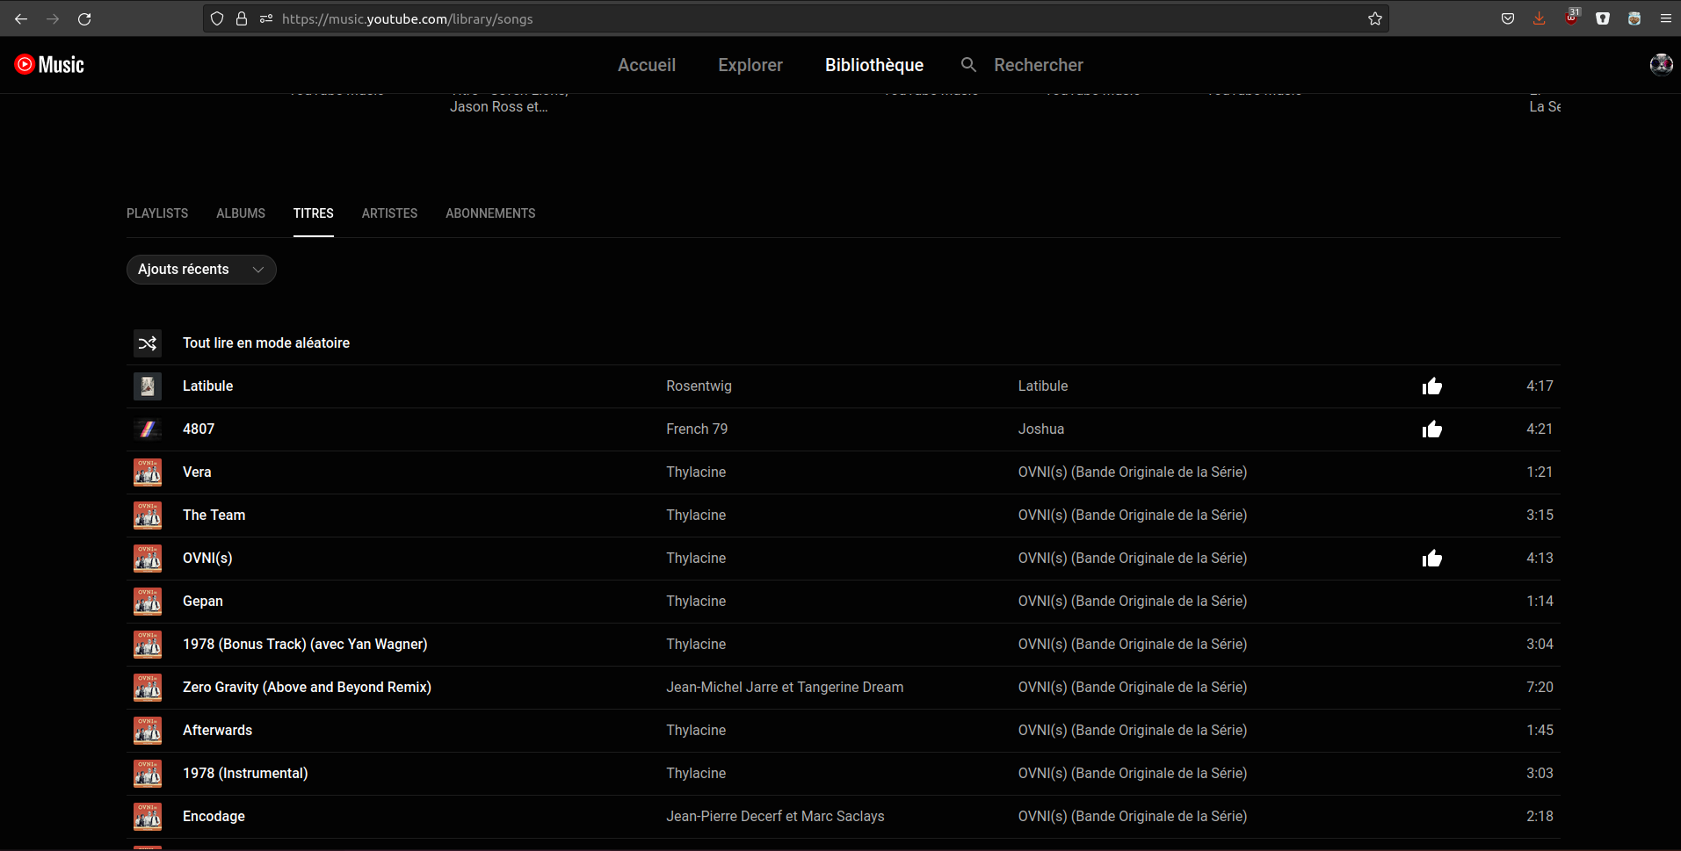
Task: Open Bibliothèque in top navigation
Action: pos(874,65)
